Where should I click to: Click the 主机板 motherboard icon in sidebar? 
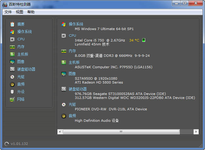[x=12, y=54]
